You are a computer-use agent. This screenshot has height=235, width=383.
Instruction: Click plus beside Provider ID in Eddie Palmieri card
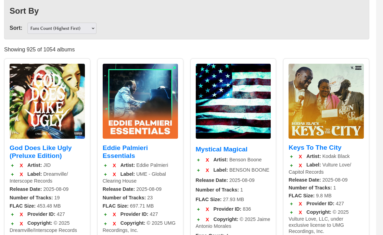(x=105, y=214)
